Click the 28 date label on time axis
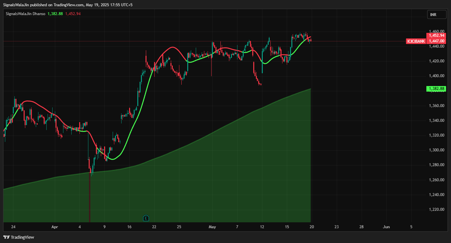 pos(361,227)
